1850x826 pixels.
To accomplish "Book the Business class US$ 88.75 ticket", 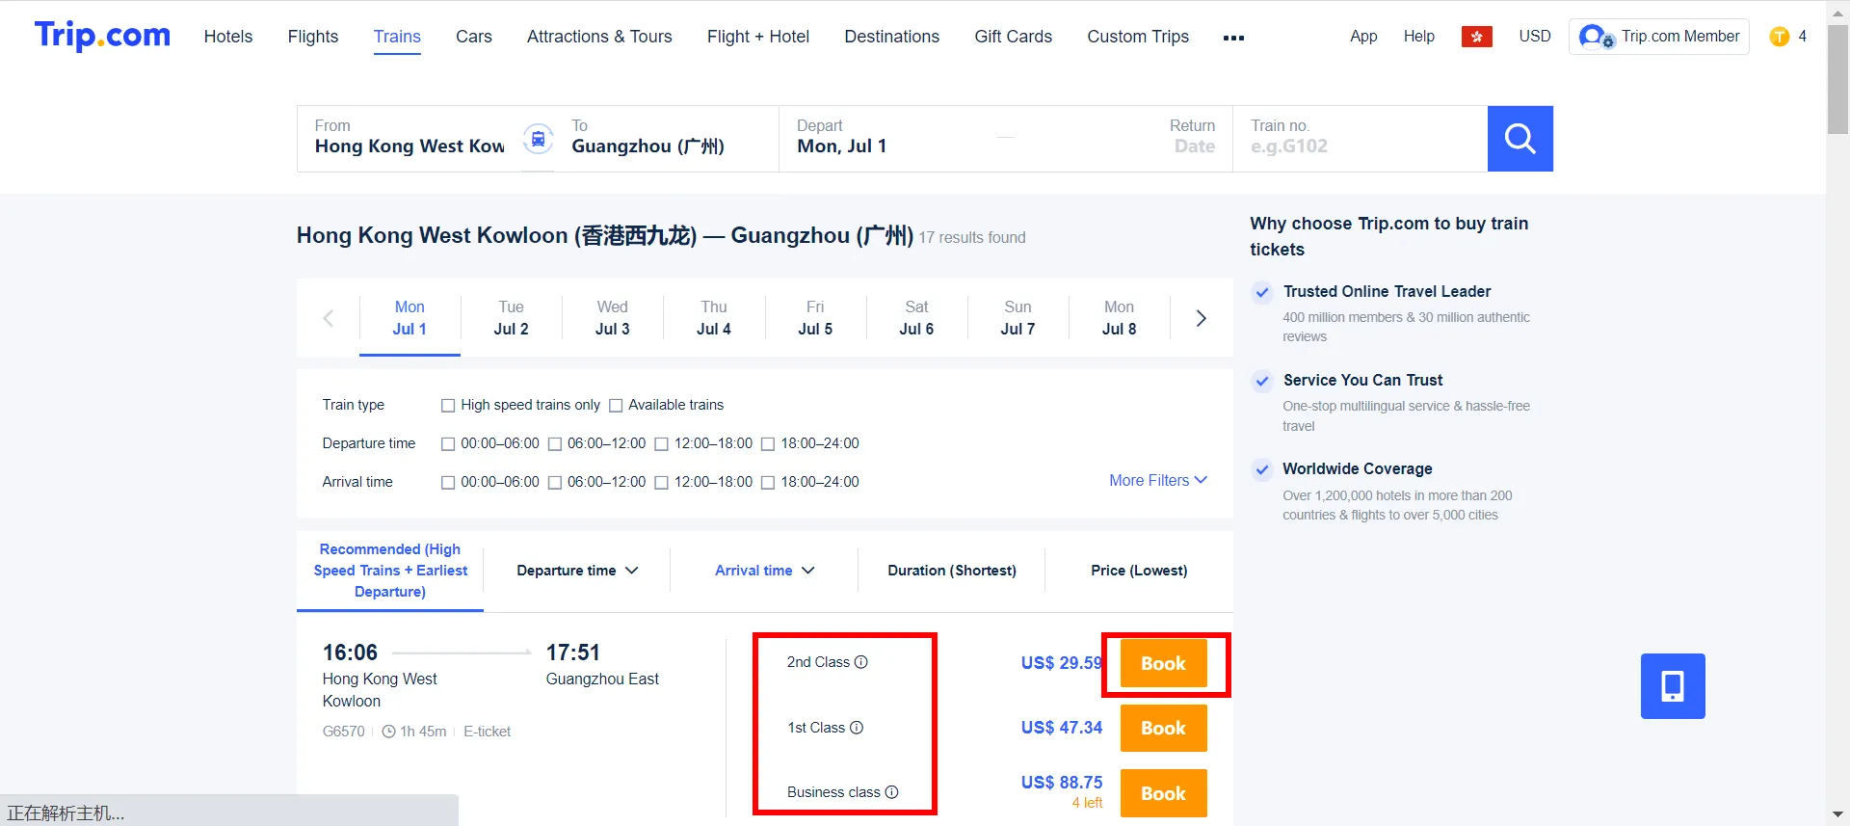I will pyautogui.click(x=1163, y=793).
